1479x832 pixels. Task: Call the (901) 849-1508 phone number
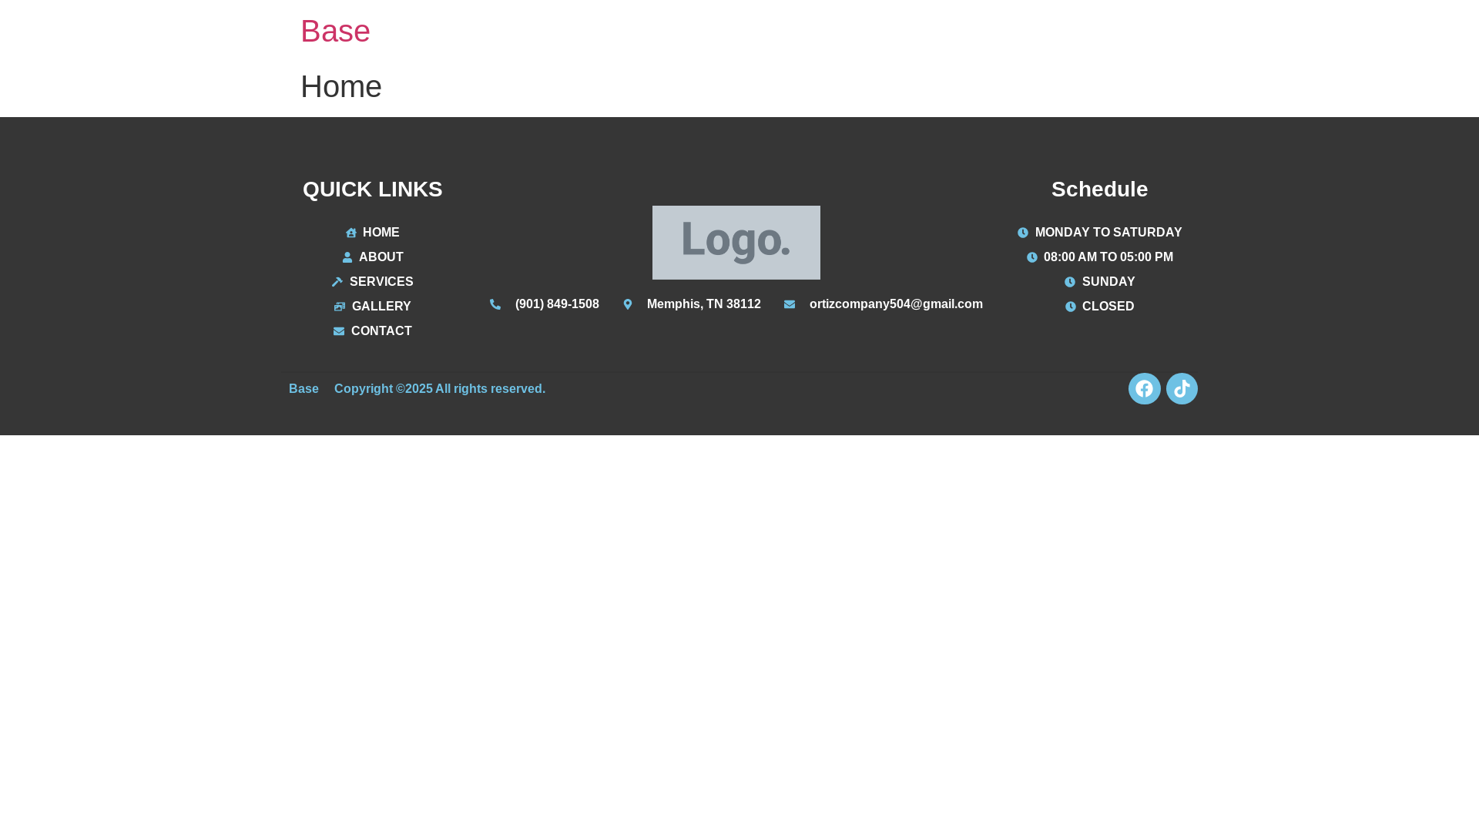pos(557,304)
